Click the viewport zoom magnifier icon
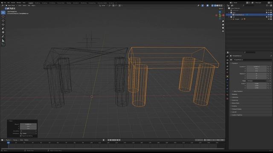Viewport: 273px width, 153px height. tap(223, 21)
